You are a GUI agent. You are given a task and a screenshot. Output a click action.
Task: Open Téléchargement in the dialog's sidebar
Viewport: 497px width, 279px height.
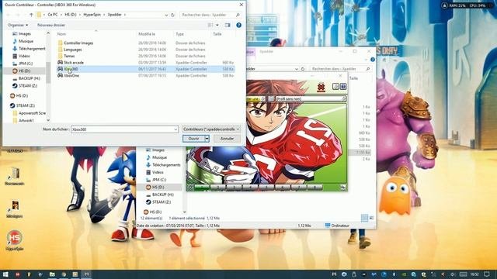[32, 48]
